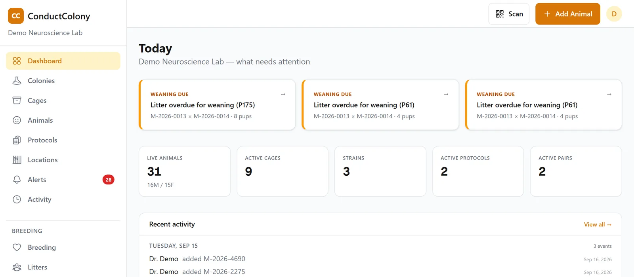The height and width of the screenshot is (277, 634).
Task: Click the Litters group icon
Action: click(17, 267)
